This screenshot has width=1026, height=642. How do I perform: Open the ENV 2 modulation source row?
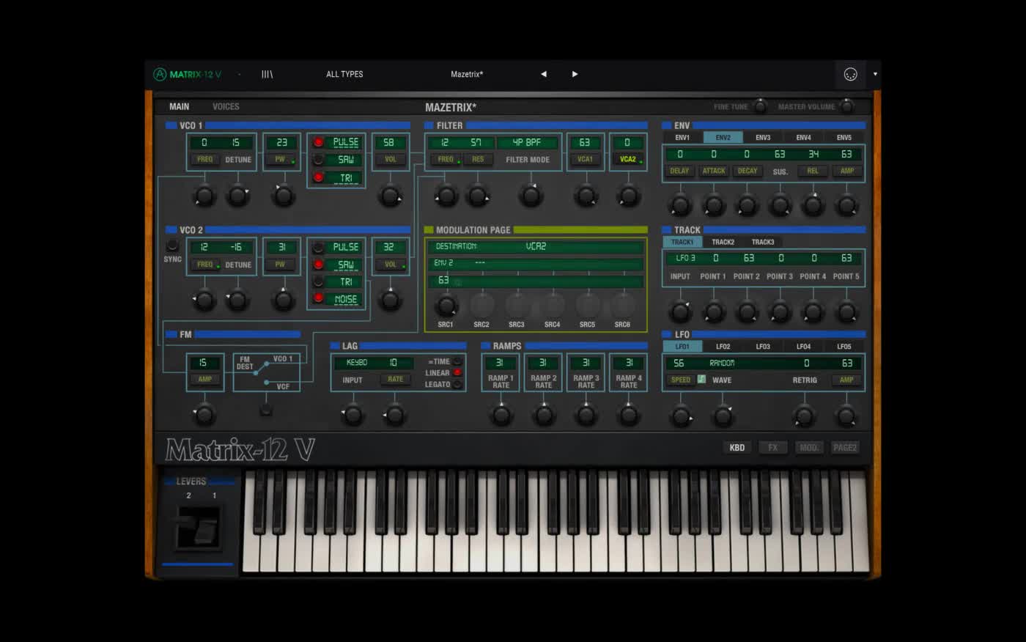[535, 263]
